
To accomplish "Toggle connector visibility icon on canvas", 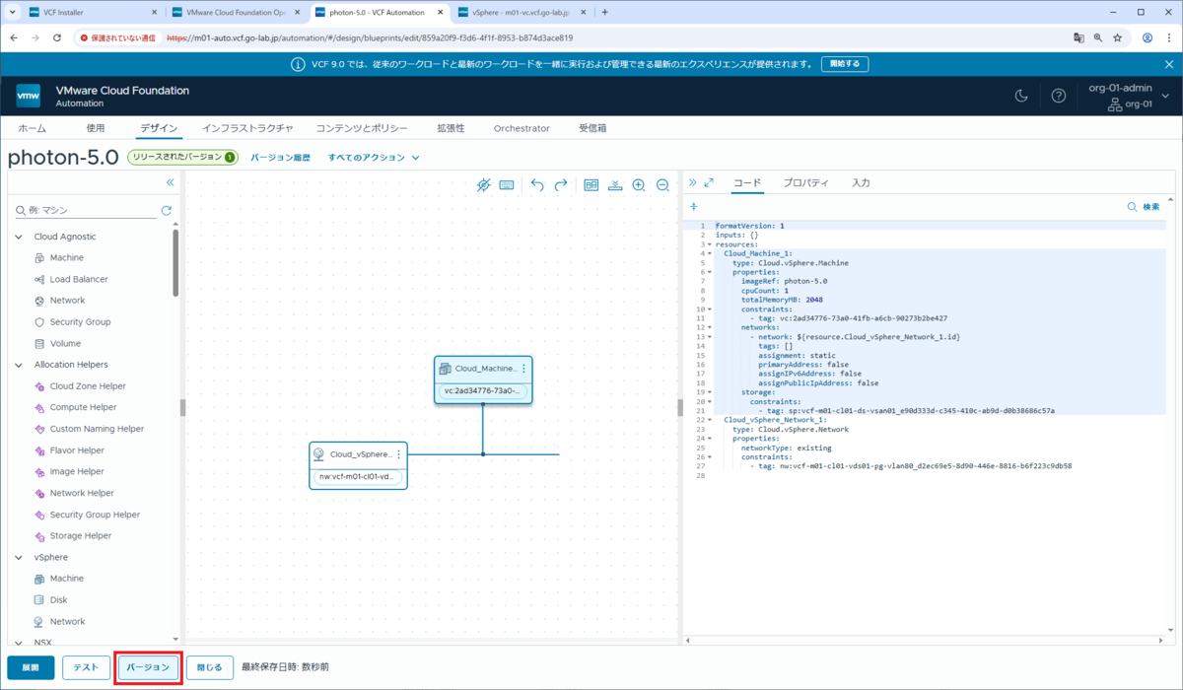I will coord(483,184).
